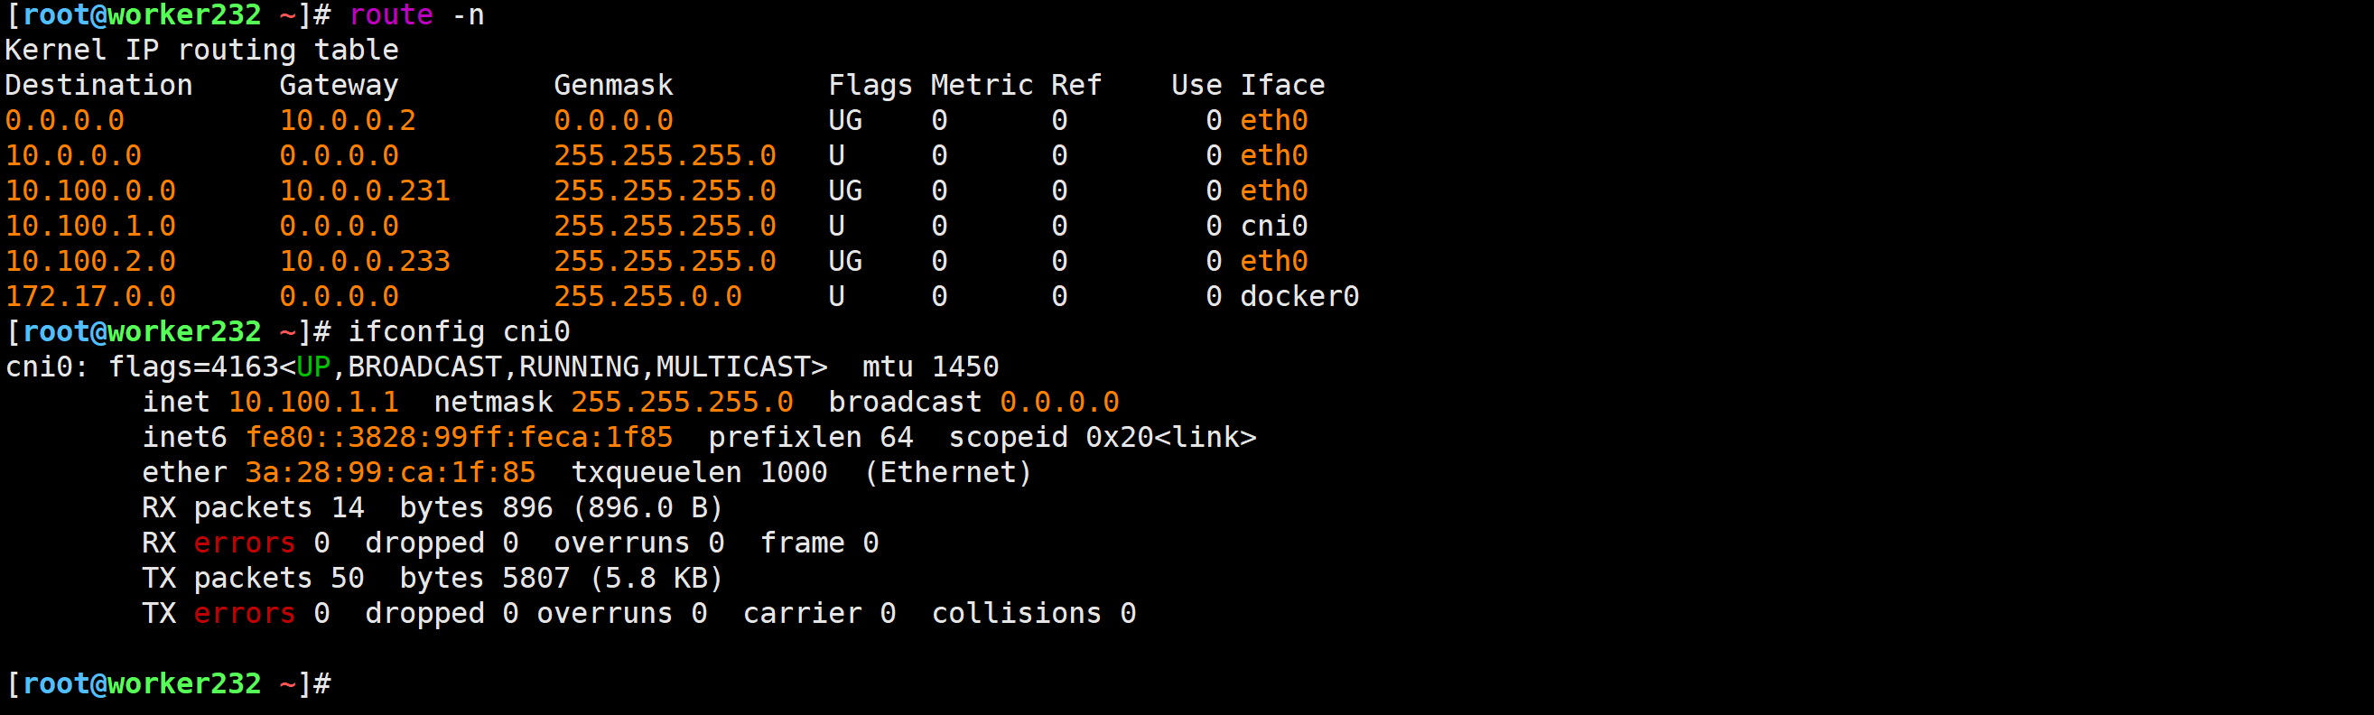Click '(Ethernet)' text in ether line
The image size is (2374, 715).
947,473
